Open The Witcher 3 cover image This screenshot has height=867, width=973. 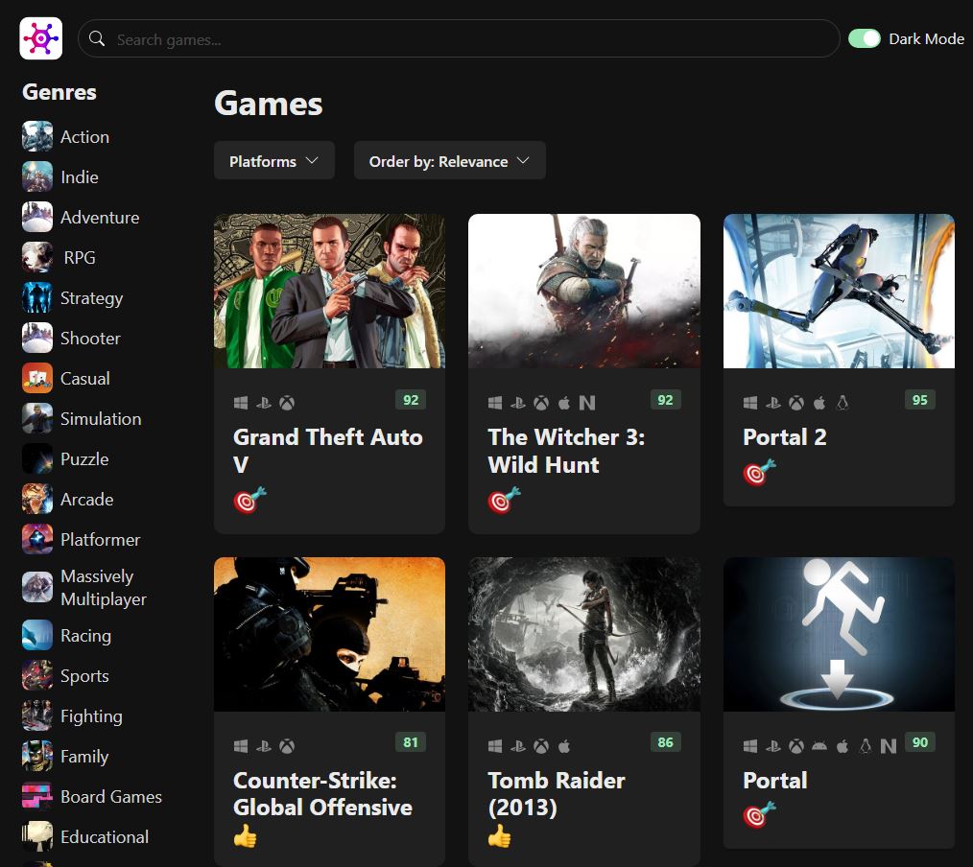pos(584,291)
